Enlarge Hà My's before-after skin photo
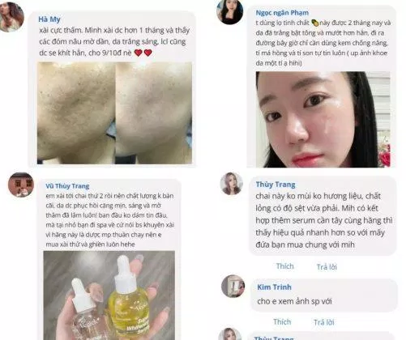 114,113
